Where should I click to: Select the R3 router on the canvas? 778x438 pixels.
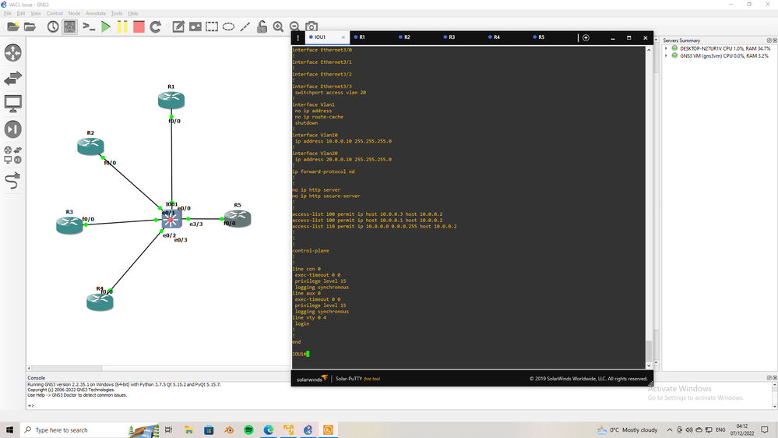(69, 225)
